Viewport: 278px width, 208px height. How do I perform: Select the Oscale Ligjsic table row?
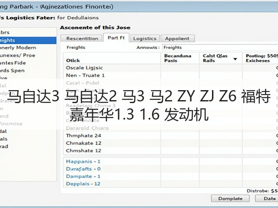coord(171,68)
